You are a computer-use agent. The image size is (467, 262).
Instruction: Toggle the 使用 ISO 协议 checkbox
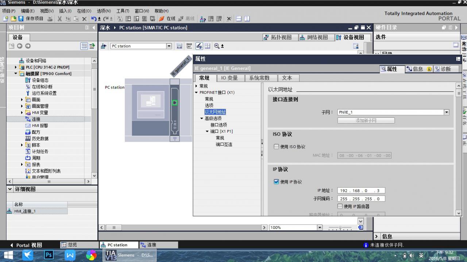276,146
